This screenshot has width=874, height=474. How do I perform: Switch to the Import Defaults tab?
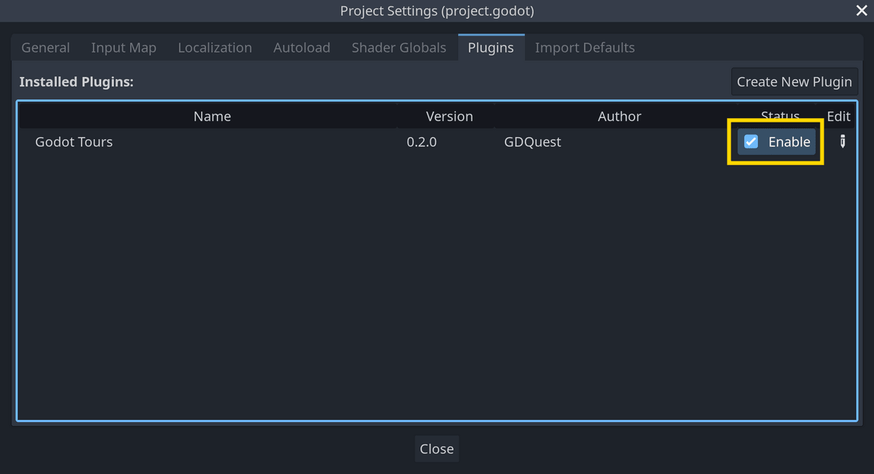coord(585,48)
